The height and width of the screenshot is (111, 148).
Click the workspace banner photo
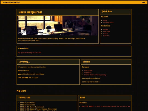58,25
